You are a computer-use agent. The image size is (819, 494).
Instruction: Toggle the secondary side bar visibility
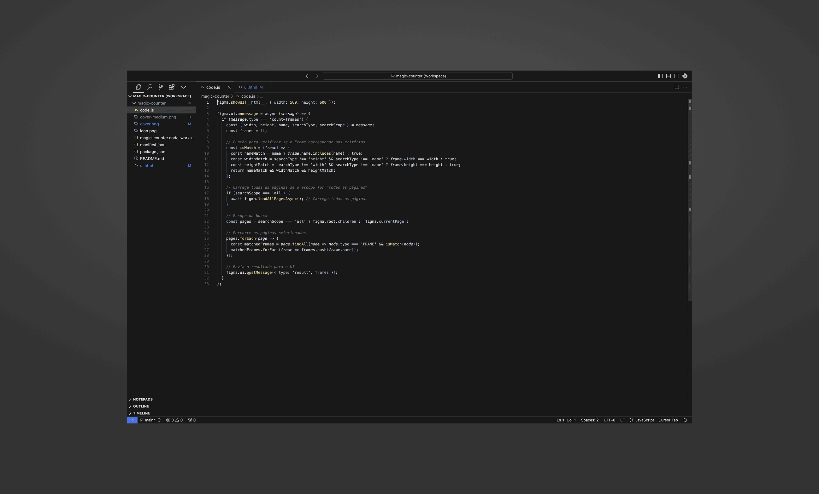(x=676, y=76)
